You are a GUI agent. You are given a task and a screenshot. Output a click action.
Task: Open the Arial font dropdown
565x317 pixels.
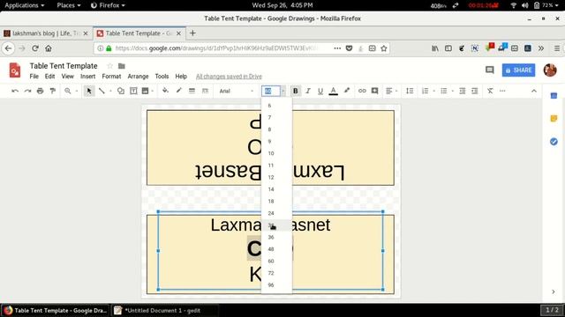pyautogui.click(x=237, y=91)
